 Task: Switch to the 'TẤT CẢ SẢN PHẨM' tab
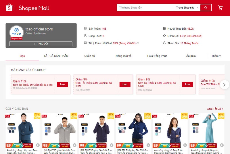56,56
